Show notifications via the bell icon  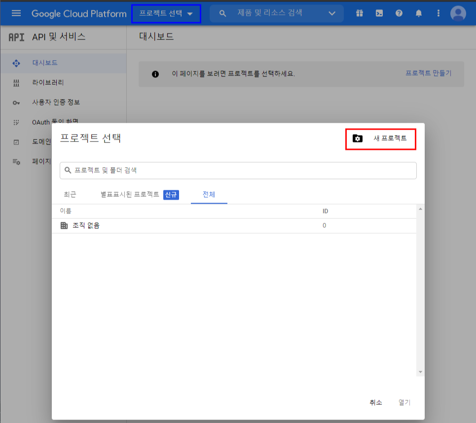[x=419, y=13]
